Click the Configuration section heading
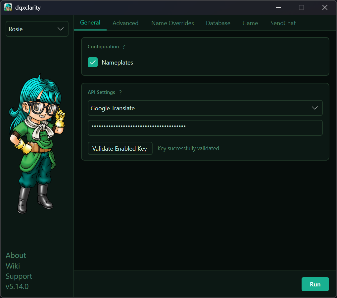The height and width of the screenshot is (298, 337). pyautogui.click(x=103, y=47)
